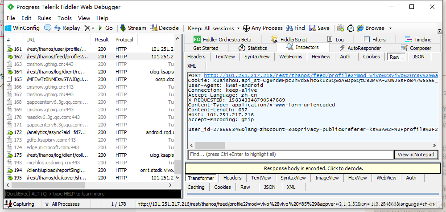Viewport: 446px width, 212px height.
Task: Open the Keep: All sessions dropdown
Action: 215,28
